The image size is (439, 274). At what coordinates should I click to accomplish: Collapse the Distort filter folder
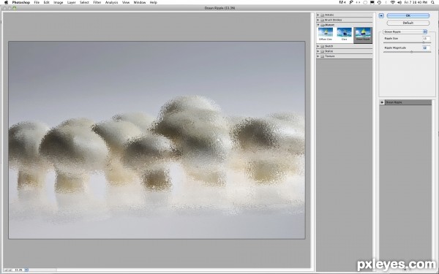[318, 25]
